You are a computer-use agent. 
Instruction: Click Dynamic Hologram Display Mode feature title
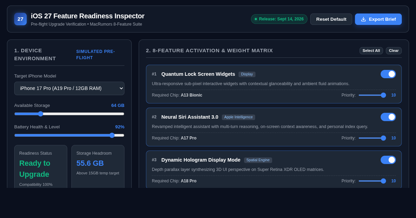point(201,160)
